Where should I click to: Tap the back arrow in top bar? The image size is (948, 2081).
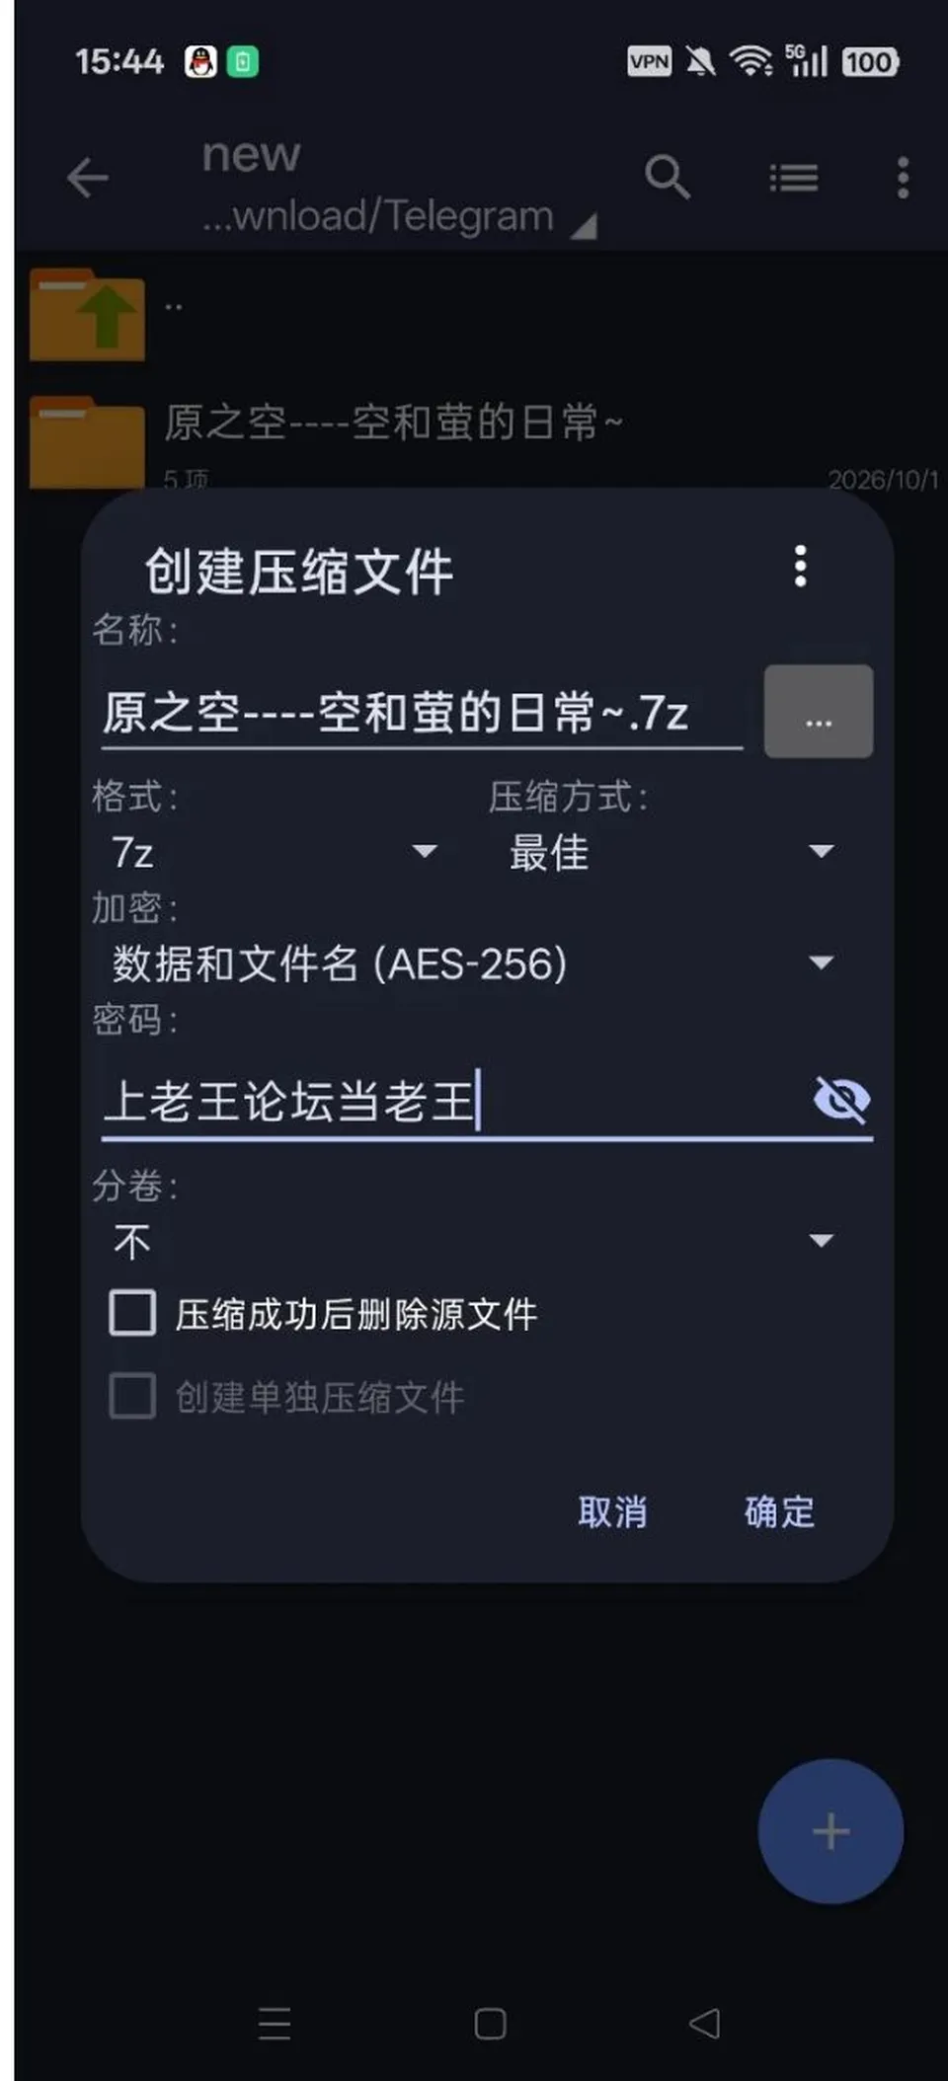tap(88, 178)
